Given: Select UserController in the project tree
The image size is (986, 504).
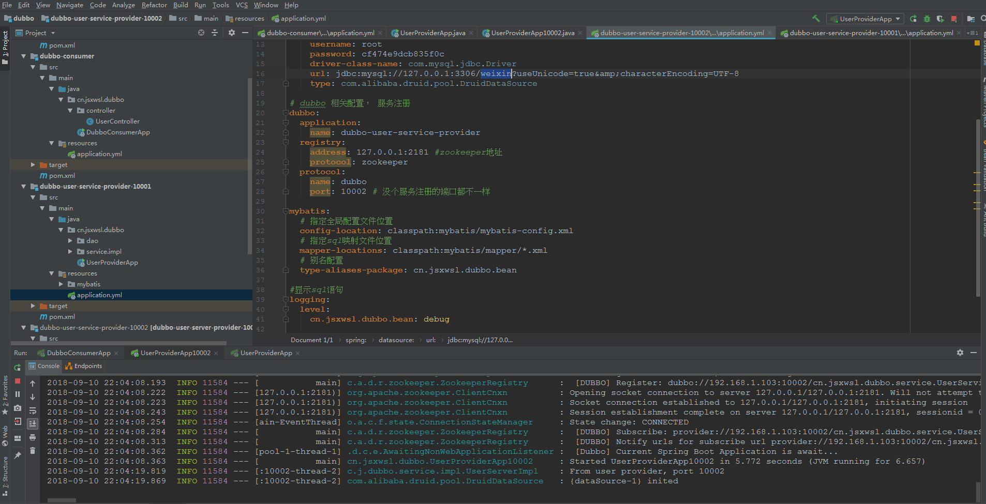Looking at the screenshot, I should [x=117, y=121].
